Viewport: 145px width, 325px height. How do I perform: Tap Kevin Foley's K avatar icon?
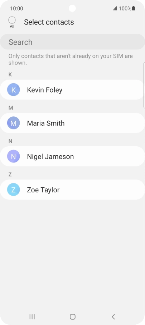[13, 90]
